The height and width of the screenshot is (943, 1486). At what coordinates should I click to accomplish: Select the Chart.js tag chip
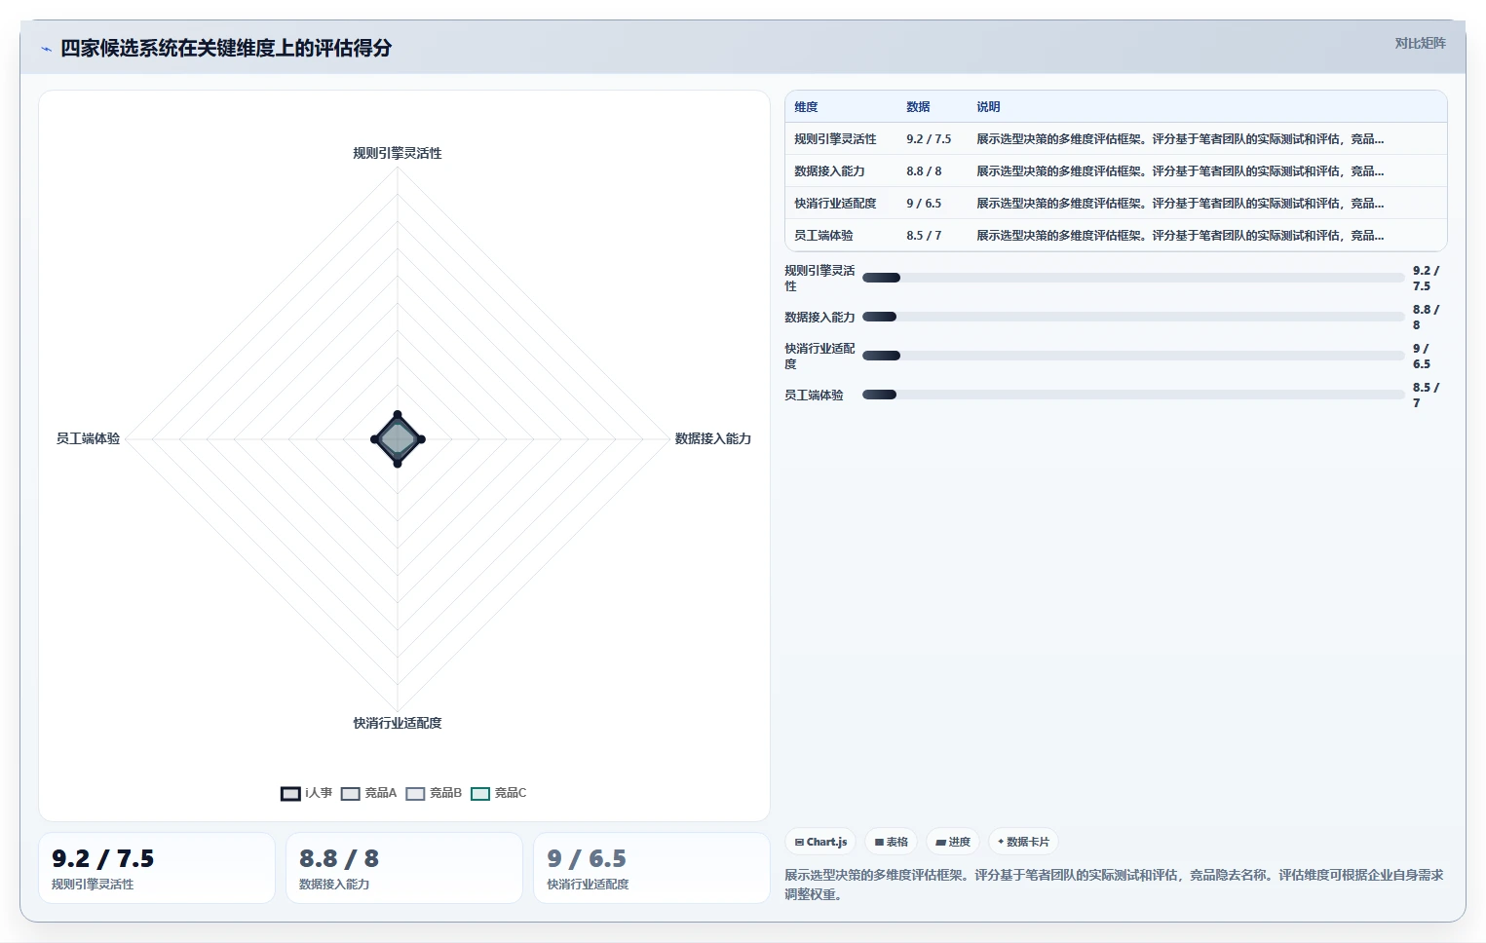(820, 842)
